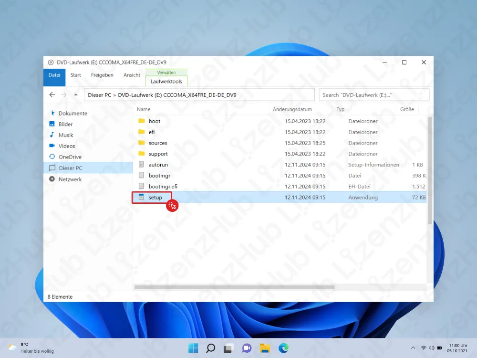Screen dimensions: 477x358
Task: Select the "sources" folder name
Action: (157, 143)
